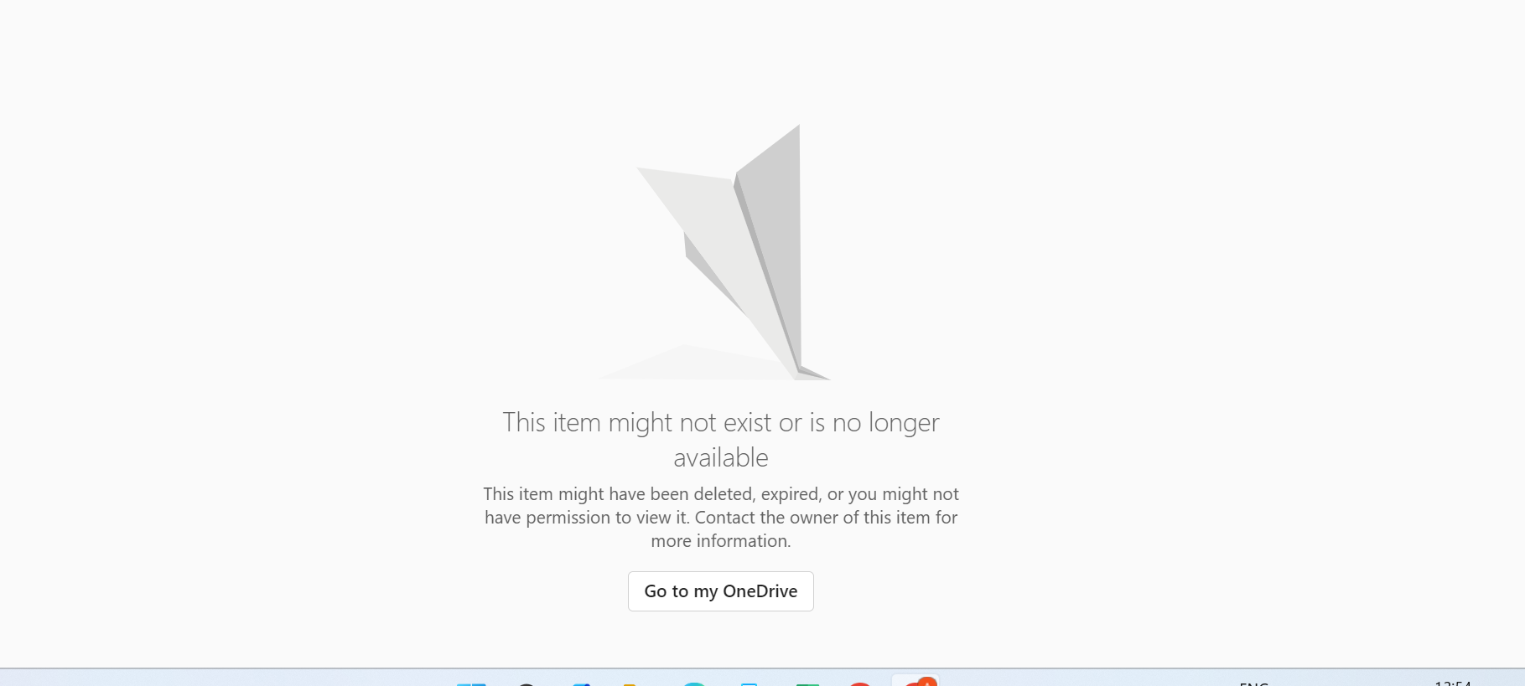Open the light-blue outlined taskbar icon

749,683
